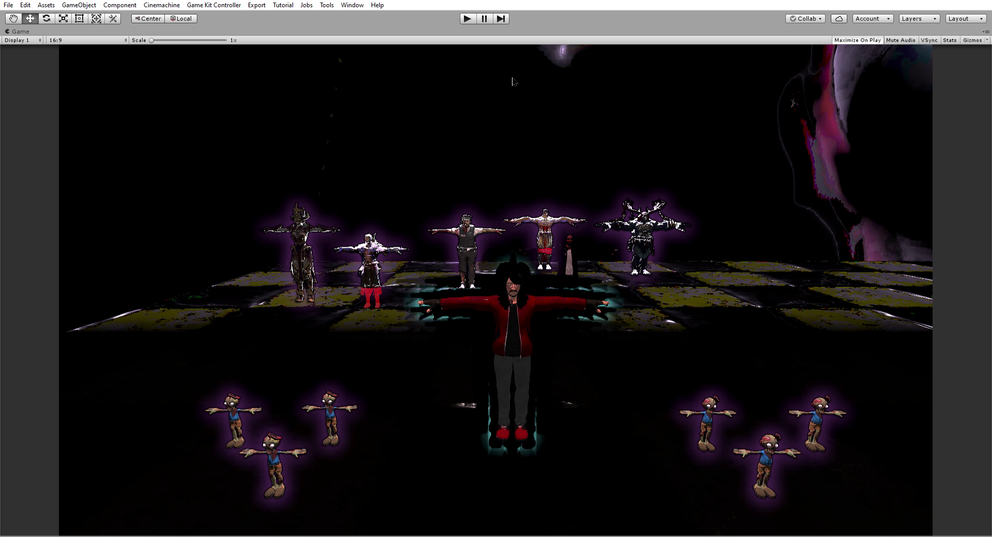Open the Layers dropdown
Screen dimensions: 992x537
click(x=919, y=19)
